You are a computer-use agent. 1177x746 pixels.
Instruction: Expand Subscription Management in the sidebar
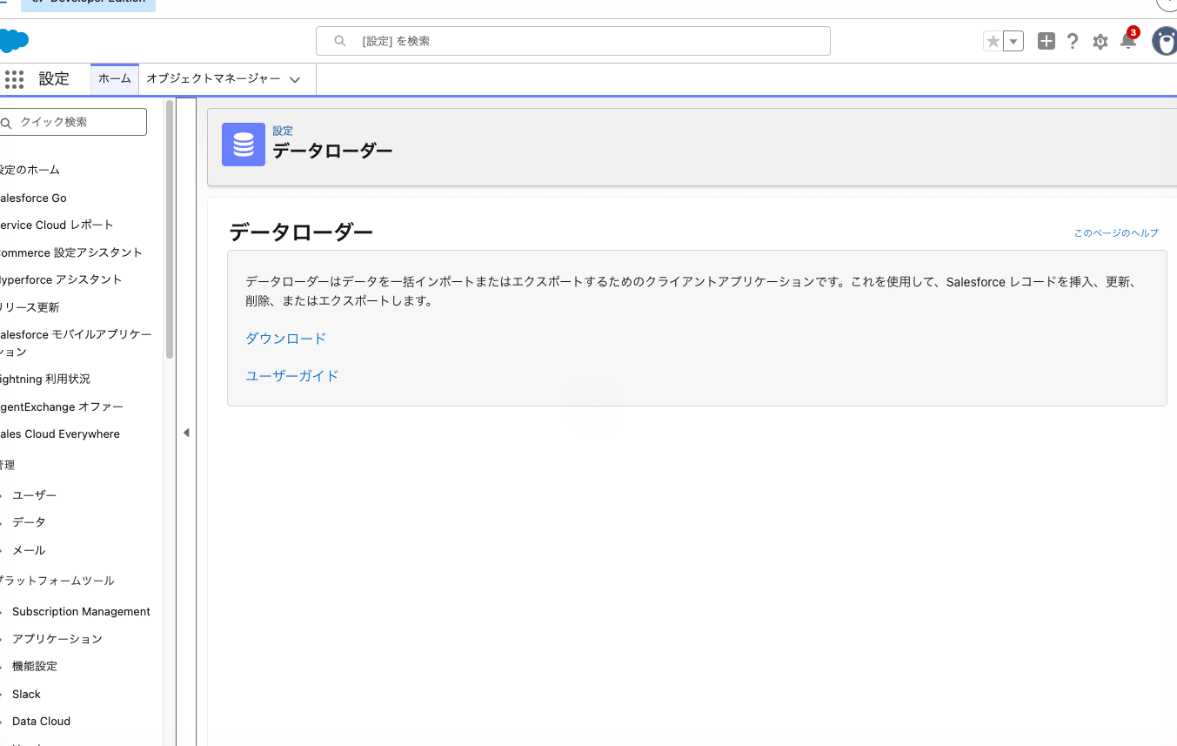click(81, 611)
